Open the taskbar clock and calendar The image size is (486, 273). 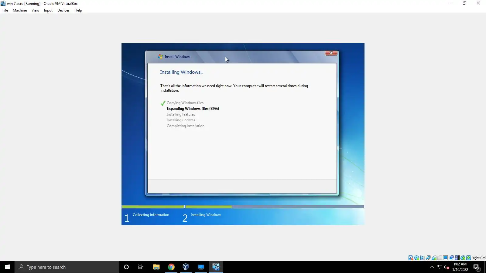460,267
